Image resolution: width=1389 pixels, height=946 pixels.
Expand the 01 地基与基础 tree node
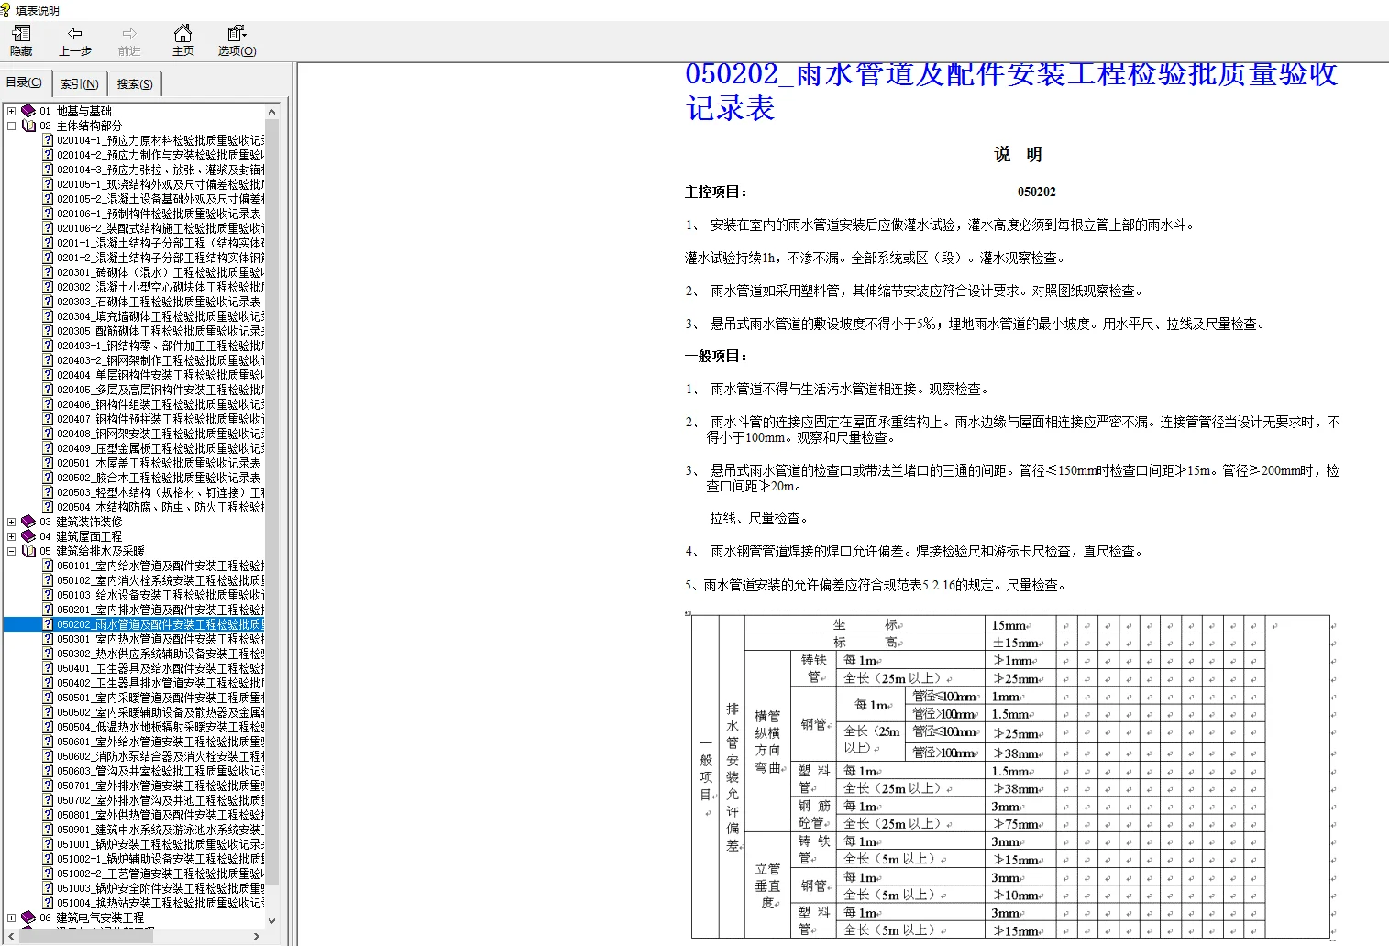click(10, 110)
